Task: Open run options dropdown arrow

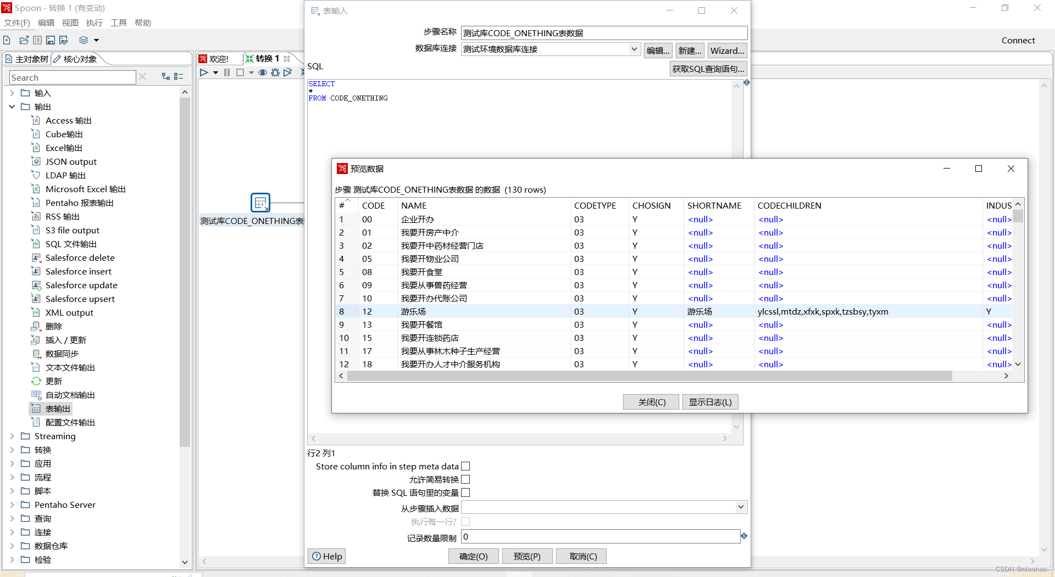Action: tap(215, 72)
